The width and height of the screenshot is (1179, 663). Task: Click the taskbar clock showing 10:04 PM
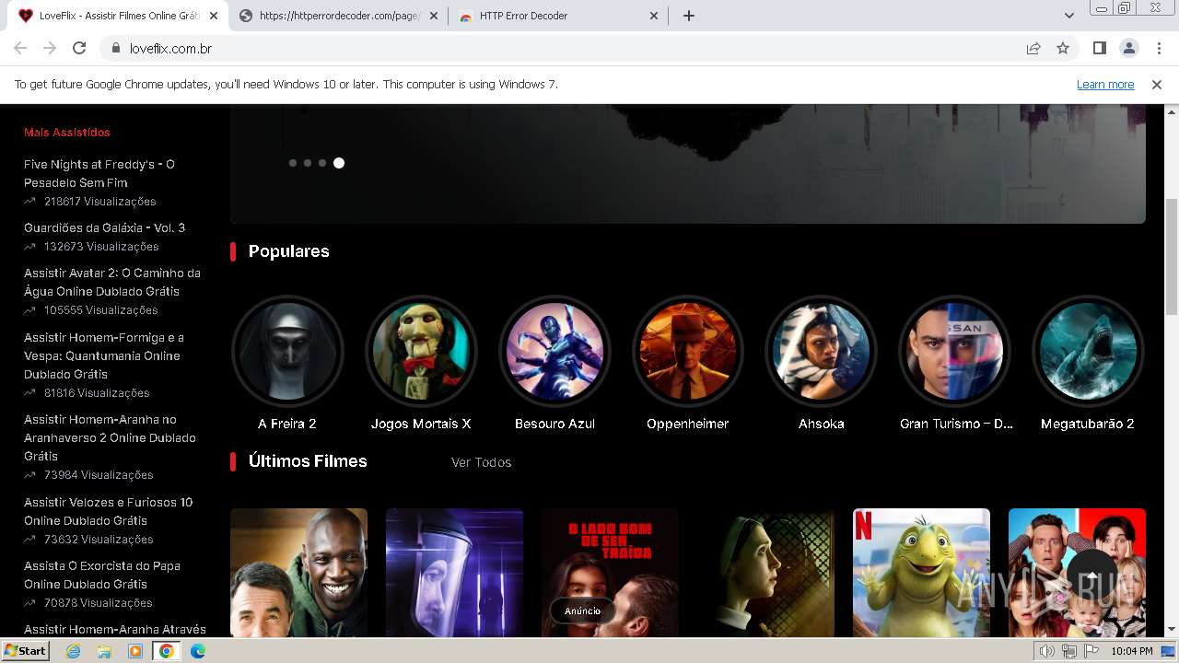point(1132,651)
